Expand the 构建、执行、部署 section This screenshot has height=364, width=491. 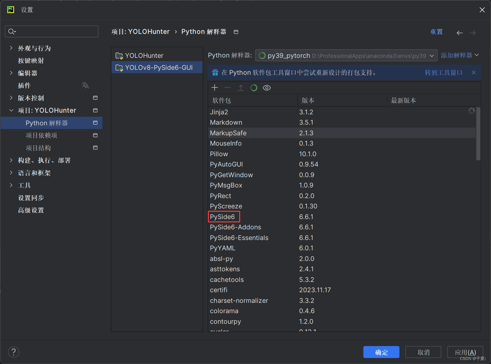point(11,160)
